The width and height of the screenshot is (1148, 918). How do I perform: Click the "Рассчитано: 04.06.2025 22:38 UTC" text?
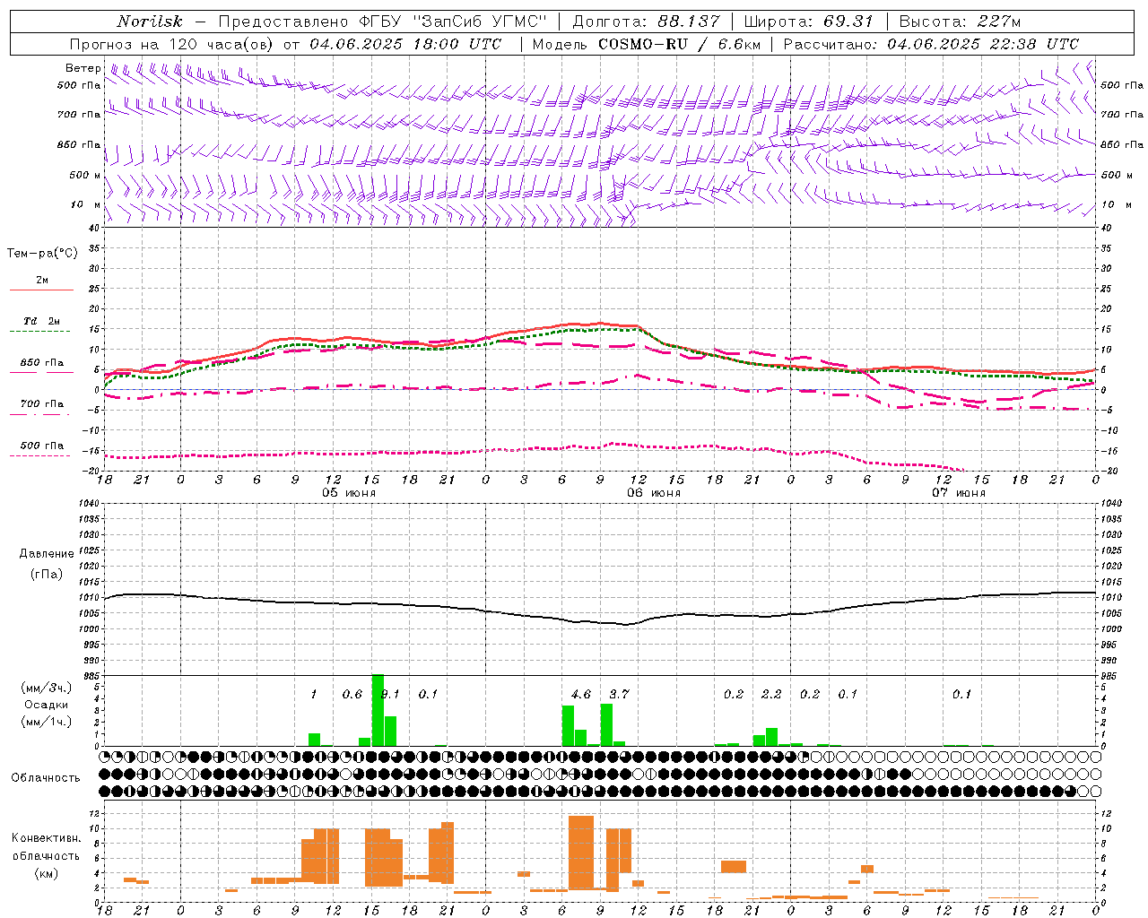[931, 44]
